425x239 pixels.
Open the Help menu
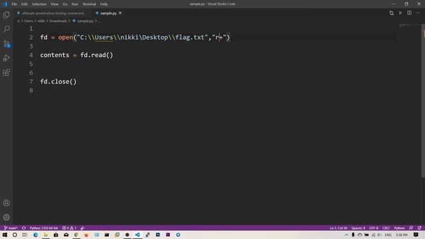(x=104, y=4)
